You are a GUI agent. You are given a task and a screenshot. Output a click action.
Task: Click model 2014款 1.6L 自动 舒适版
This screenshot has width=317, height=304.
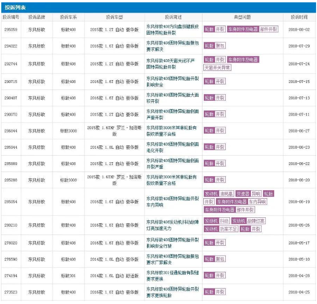115,276
